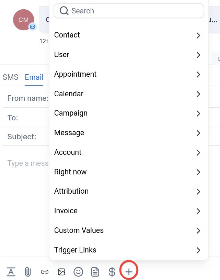Expand the Trigger Links section
This screenshot has width=220, height=280.
click(198, 250)
